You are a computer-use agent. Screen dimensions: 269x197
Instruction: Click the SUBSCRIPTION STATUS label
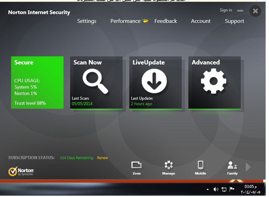tap(31, 157)
